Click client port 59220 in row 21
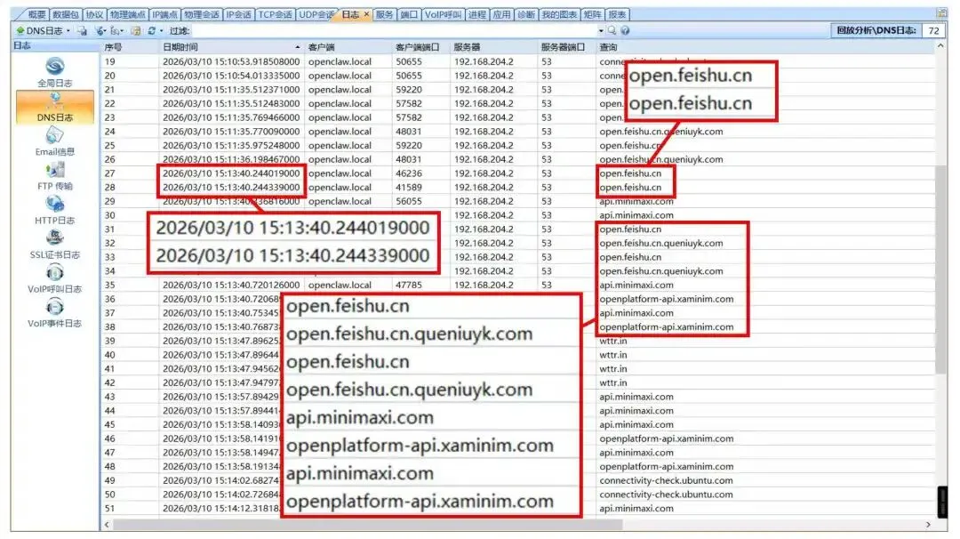Screen dimensions: 960x539 pos(408,90)
